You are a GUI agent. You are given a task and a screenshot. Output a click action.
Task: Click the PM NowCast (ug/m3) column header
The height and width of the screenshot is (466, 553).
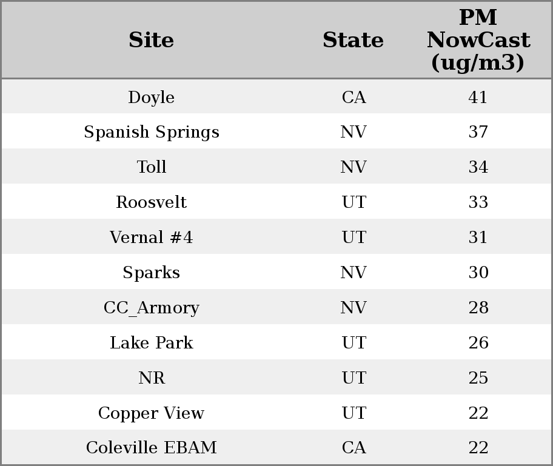(x=478, y=40)
